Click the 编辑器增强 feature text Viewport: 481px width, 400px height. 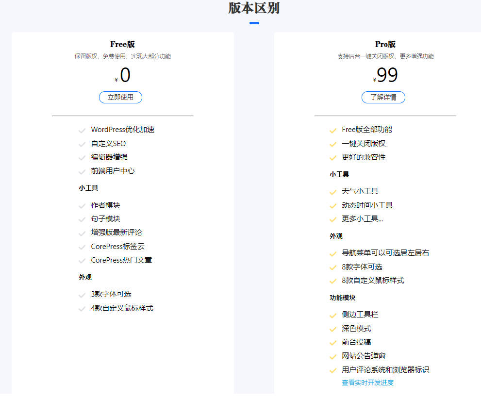109,157
